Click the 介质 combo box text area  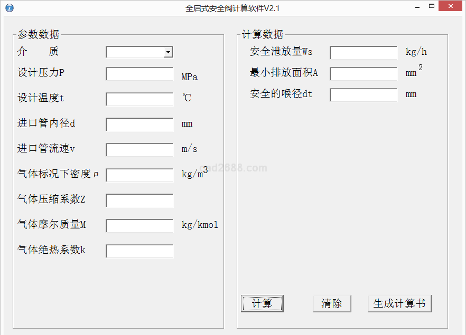pos(135,52)
